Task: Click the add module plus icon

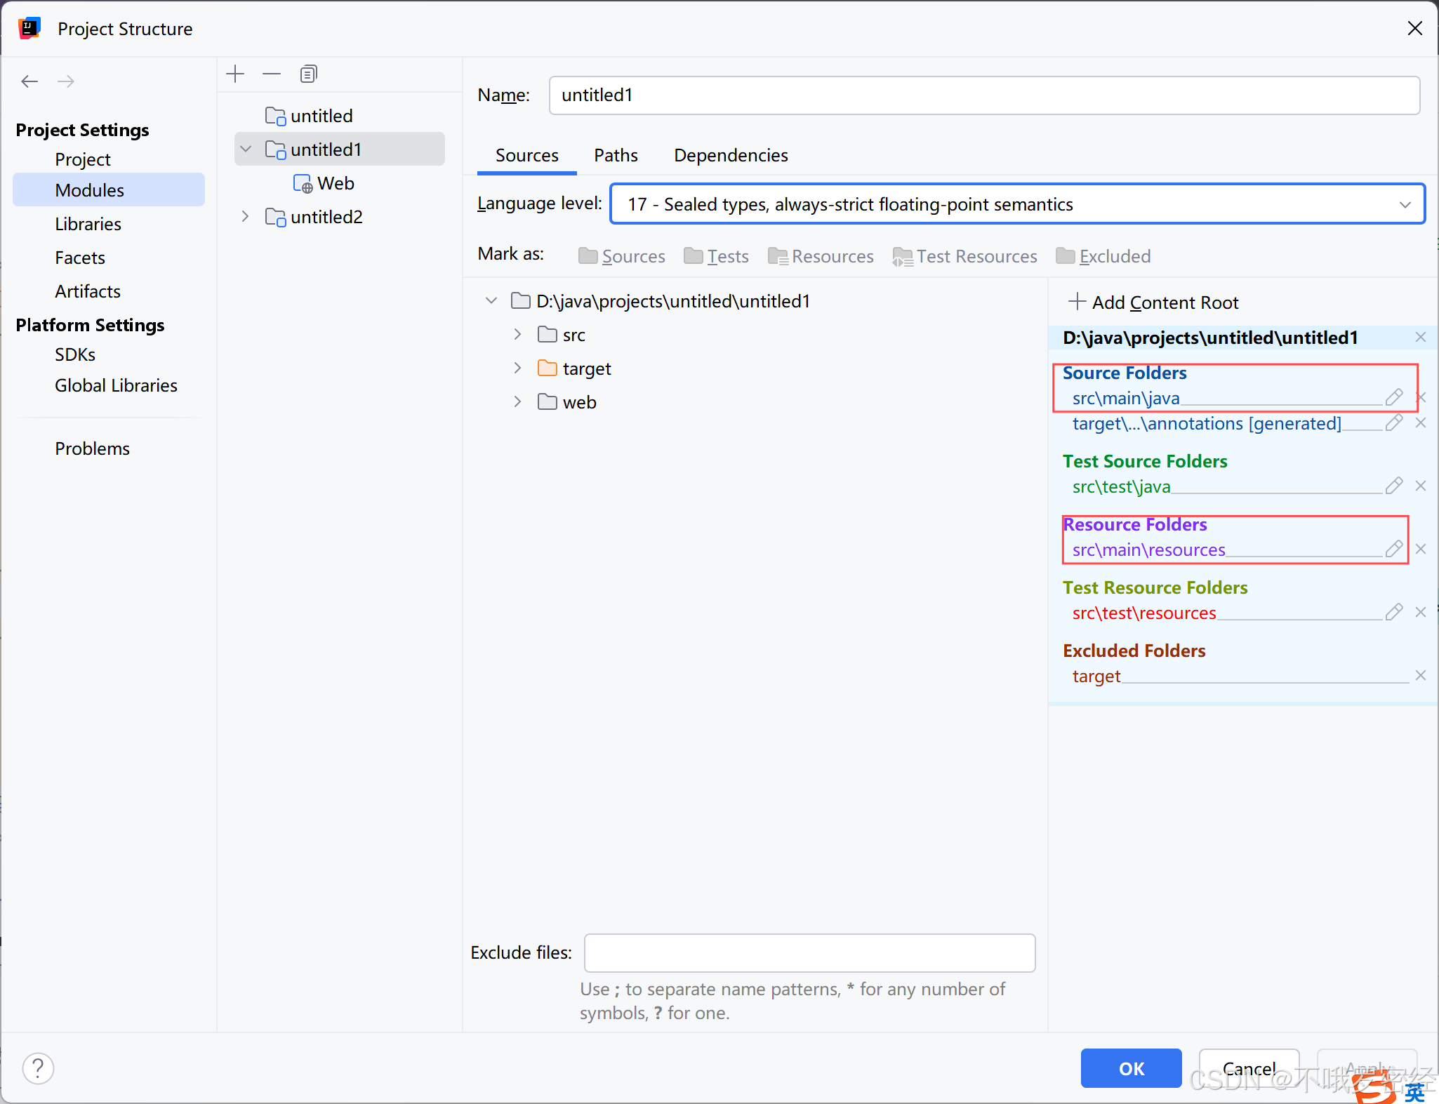Action: point(236,74)
